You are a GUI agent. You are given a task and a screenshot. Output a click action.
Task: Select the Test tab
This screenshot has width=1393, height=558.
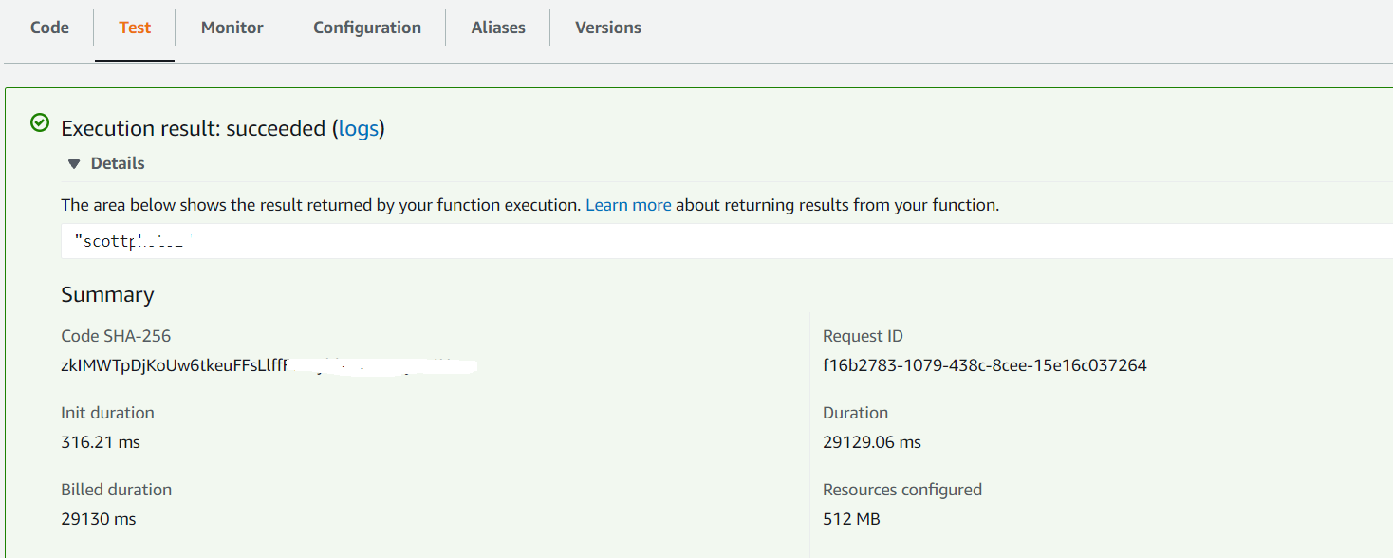click(x=135, y=28)
